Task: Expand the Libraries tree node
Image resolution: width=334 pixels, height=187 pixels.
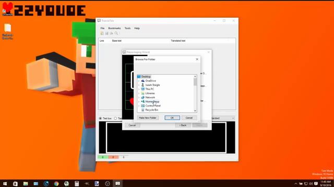Action: [139, 94]
